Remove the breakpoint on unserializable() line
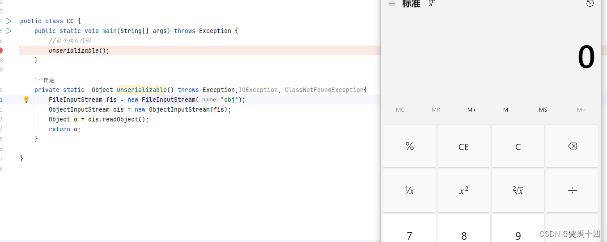Image resolution: width=607 pixels, height=242 pixels. 1,50
